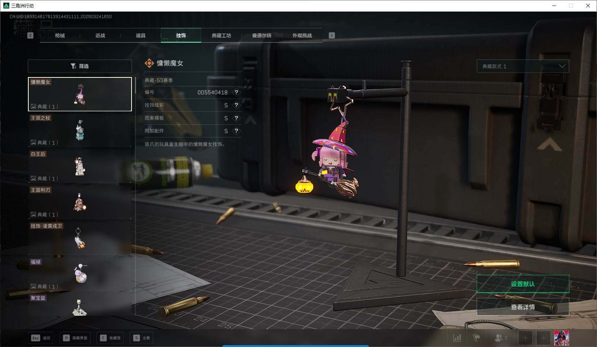Open the 典藏工坊 tab
The width and height of the screenshot is (597, 347).
(x=221, y=35)
